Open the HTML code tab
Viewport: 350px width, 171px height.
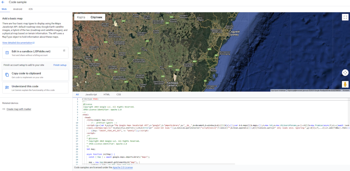(x=107, y=94)
